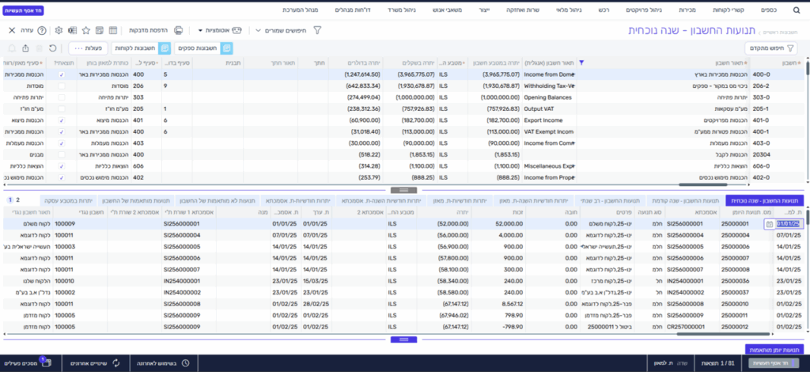Image resolution: width=810 pixels, height=372 pixels.
Task: Open the פעולות more-actions menu
Action: [x=89, y=48]
